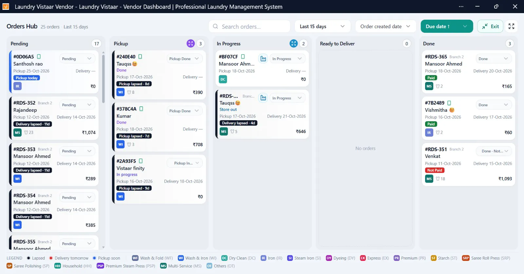Click the Search orders input field
Viewport: 524px width, 274px height.
coord(249,27)
